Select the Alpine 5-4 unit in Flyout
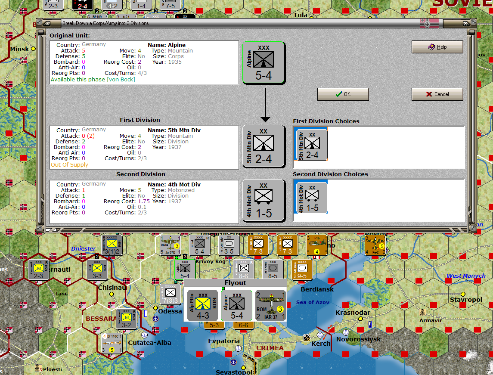This screenshot has width=493, height=375. tap(236, 306)
